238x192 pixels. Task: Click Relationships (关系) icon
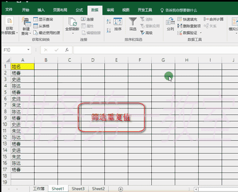(x=206, y=26)
